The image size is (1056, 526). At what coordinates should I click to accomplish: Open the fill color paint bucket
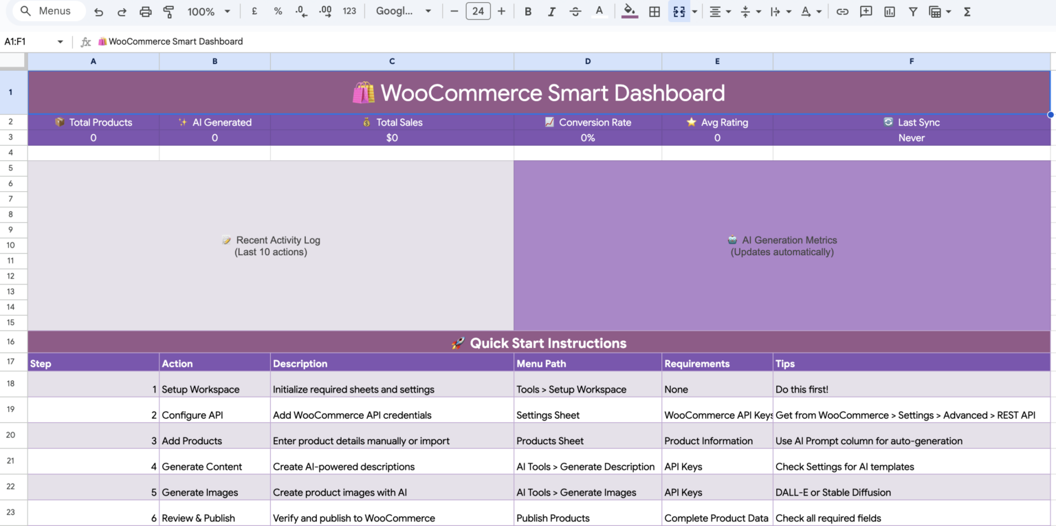[629, 12]
